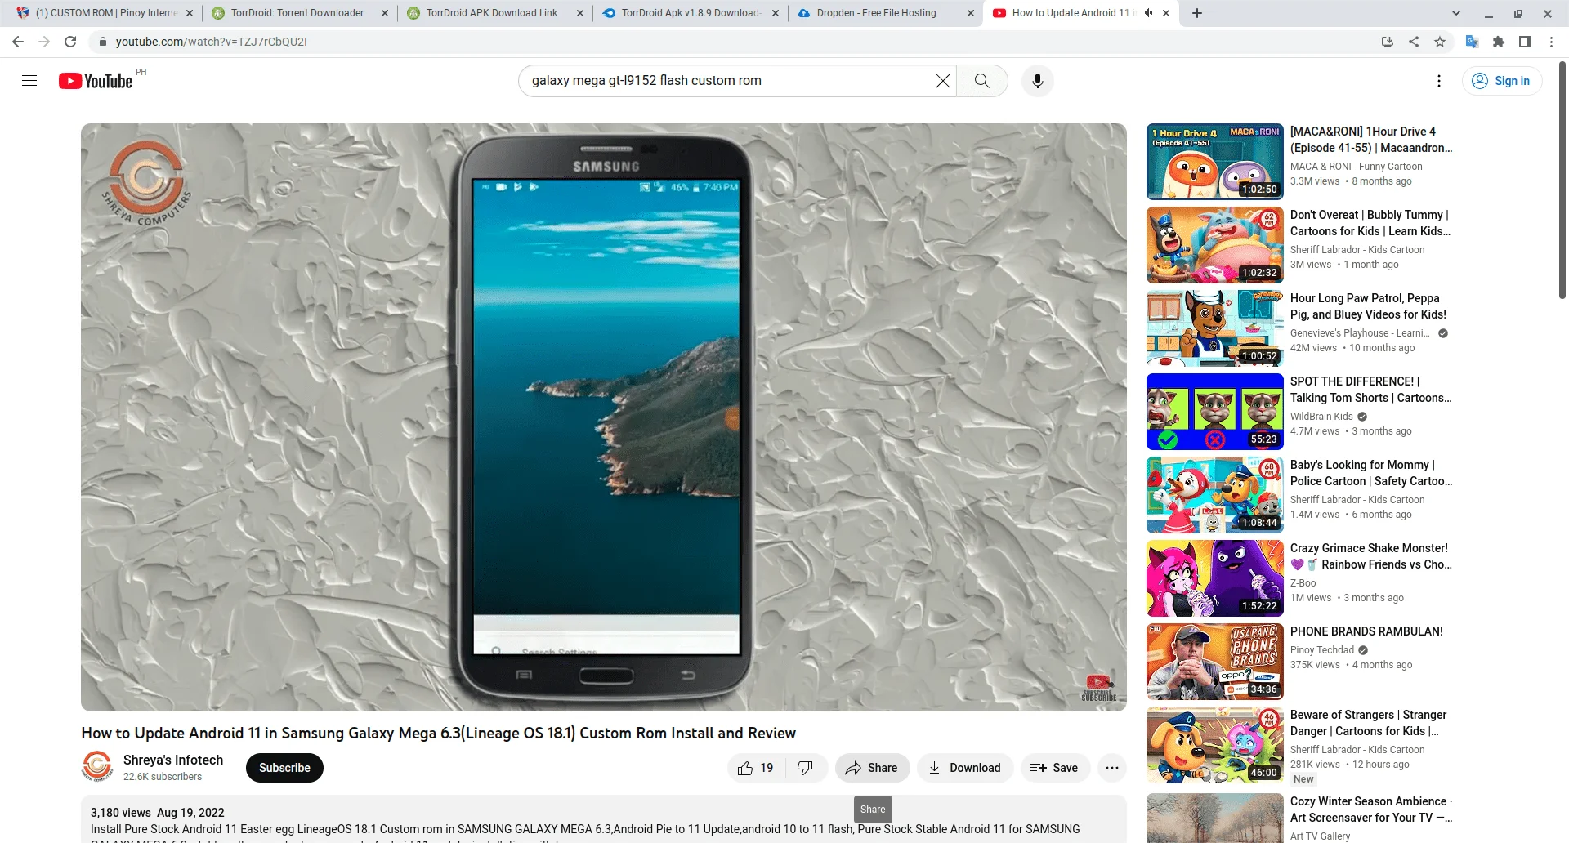Click the Sign in button

tap(1502, 81)
